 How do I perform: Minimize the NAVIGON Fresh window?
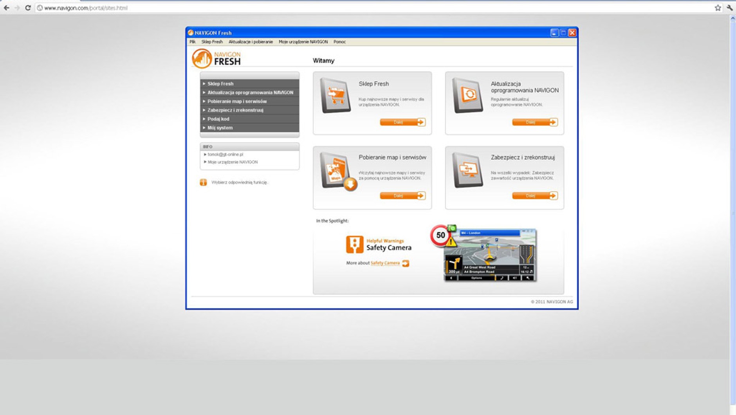554,32
